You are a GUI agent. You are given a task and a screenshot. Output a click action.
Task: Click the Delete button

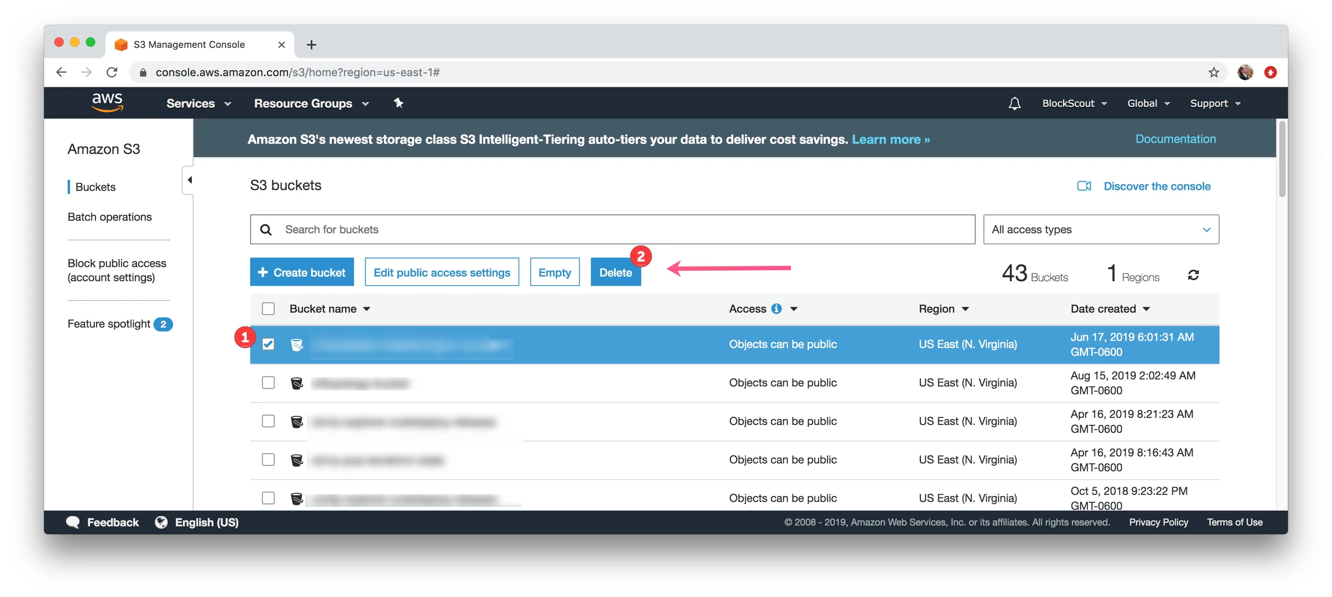point(616,272)
